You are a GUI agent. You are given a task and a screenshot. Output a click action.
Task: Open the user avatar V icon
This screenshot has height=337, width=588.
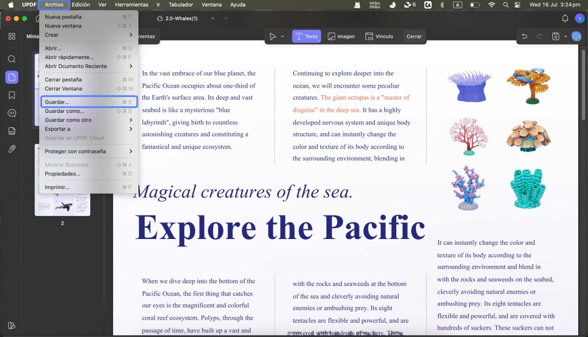pos(579,18)
